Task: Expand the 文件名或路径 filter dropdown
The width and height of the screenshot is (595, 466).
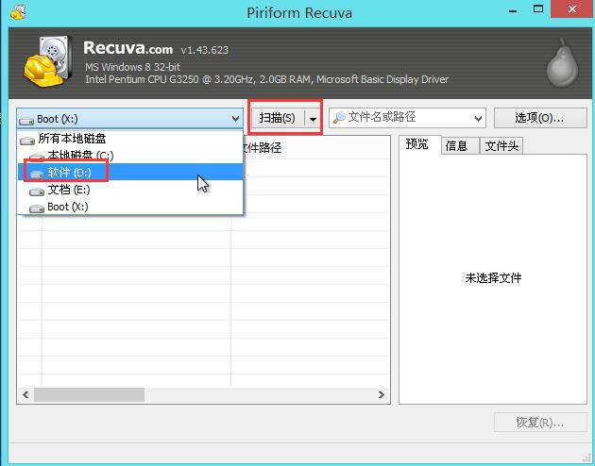Action: pyautogui.click(x=478, y=119)
